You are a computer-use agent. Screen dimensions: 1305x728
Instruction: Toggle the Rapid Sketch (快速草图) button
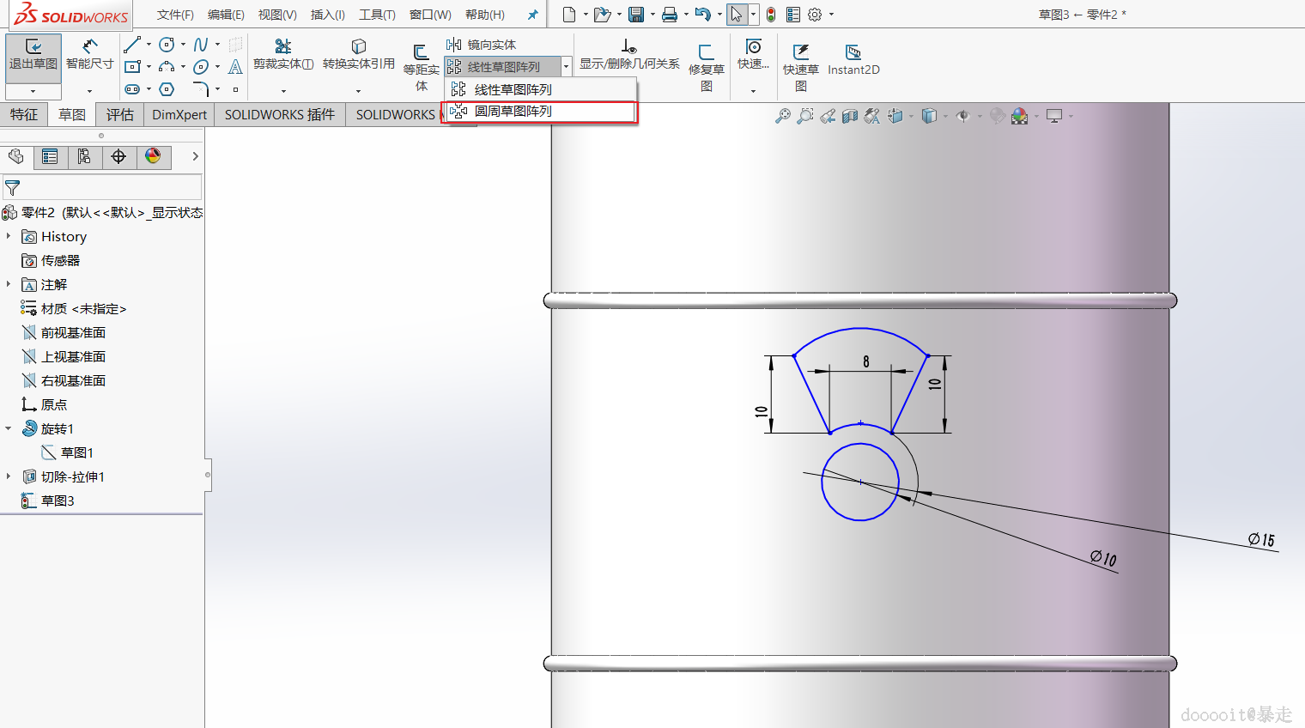800,53
